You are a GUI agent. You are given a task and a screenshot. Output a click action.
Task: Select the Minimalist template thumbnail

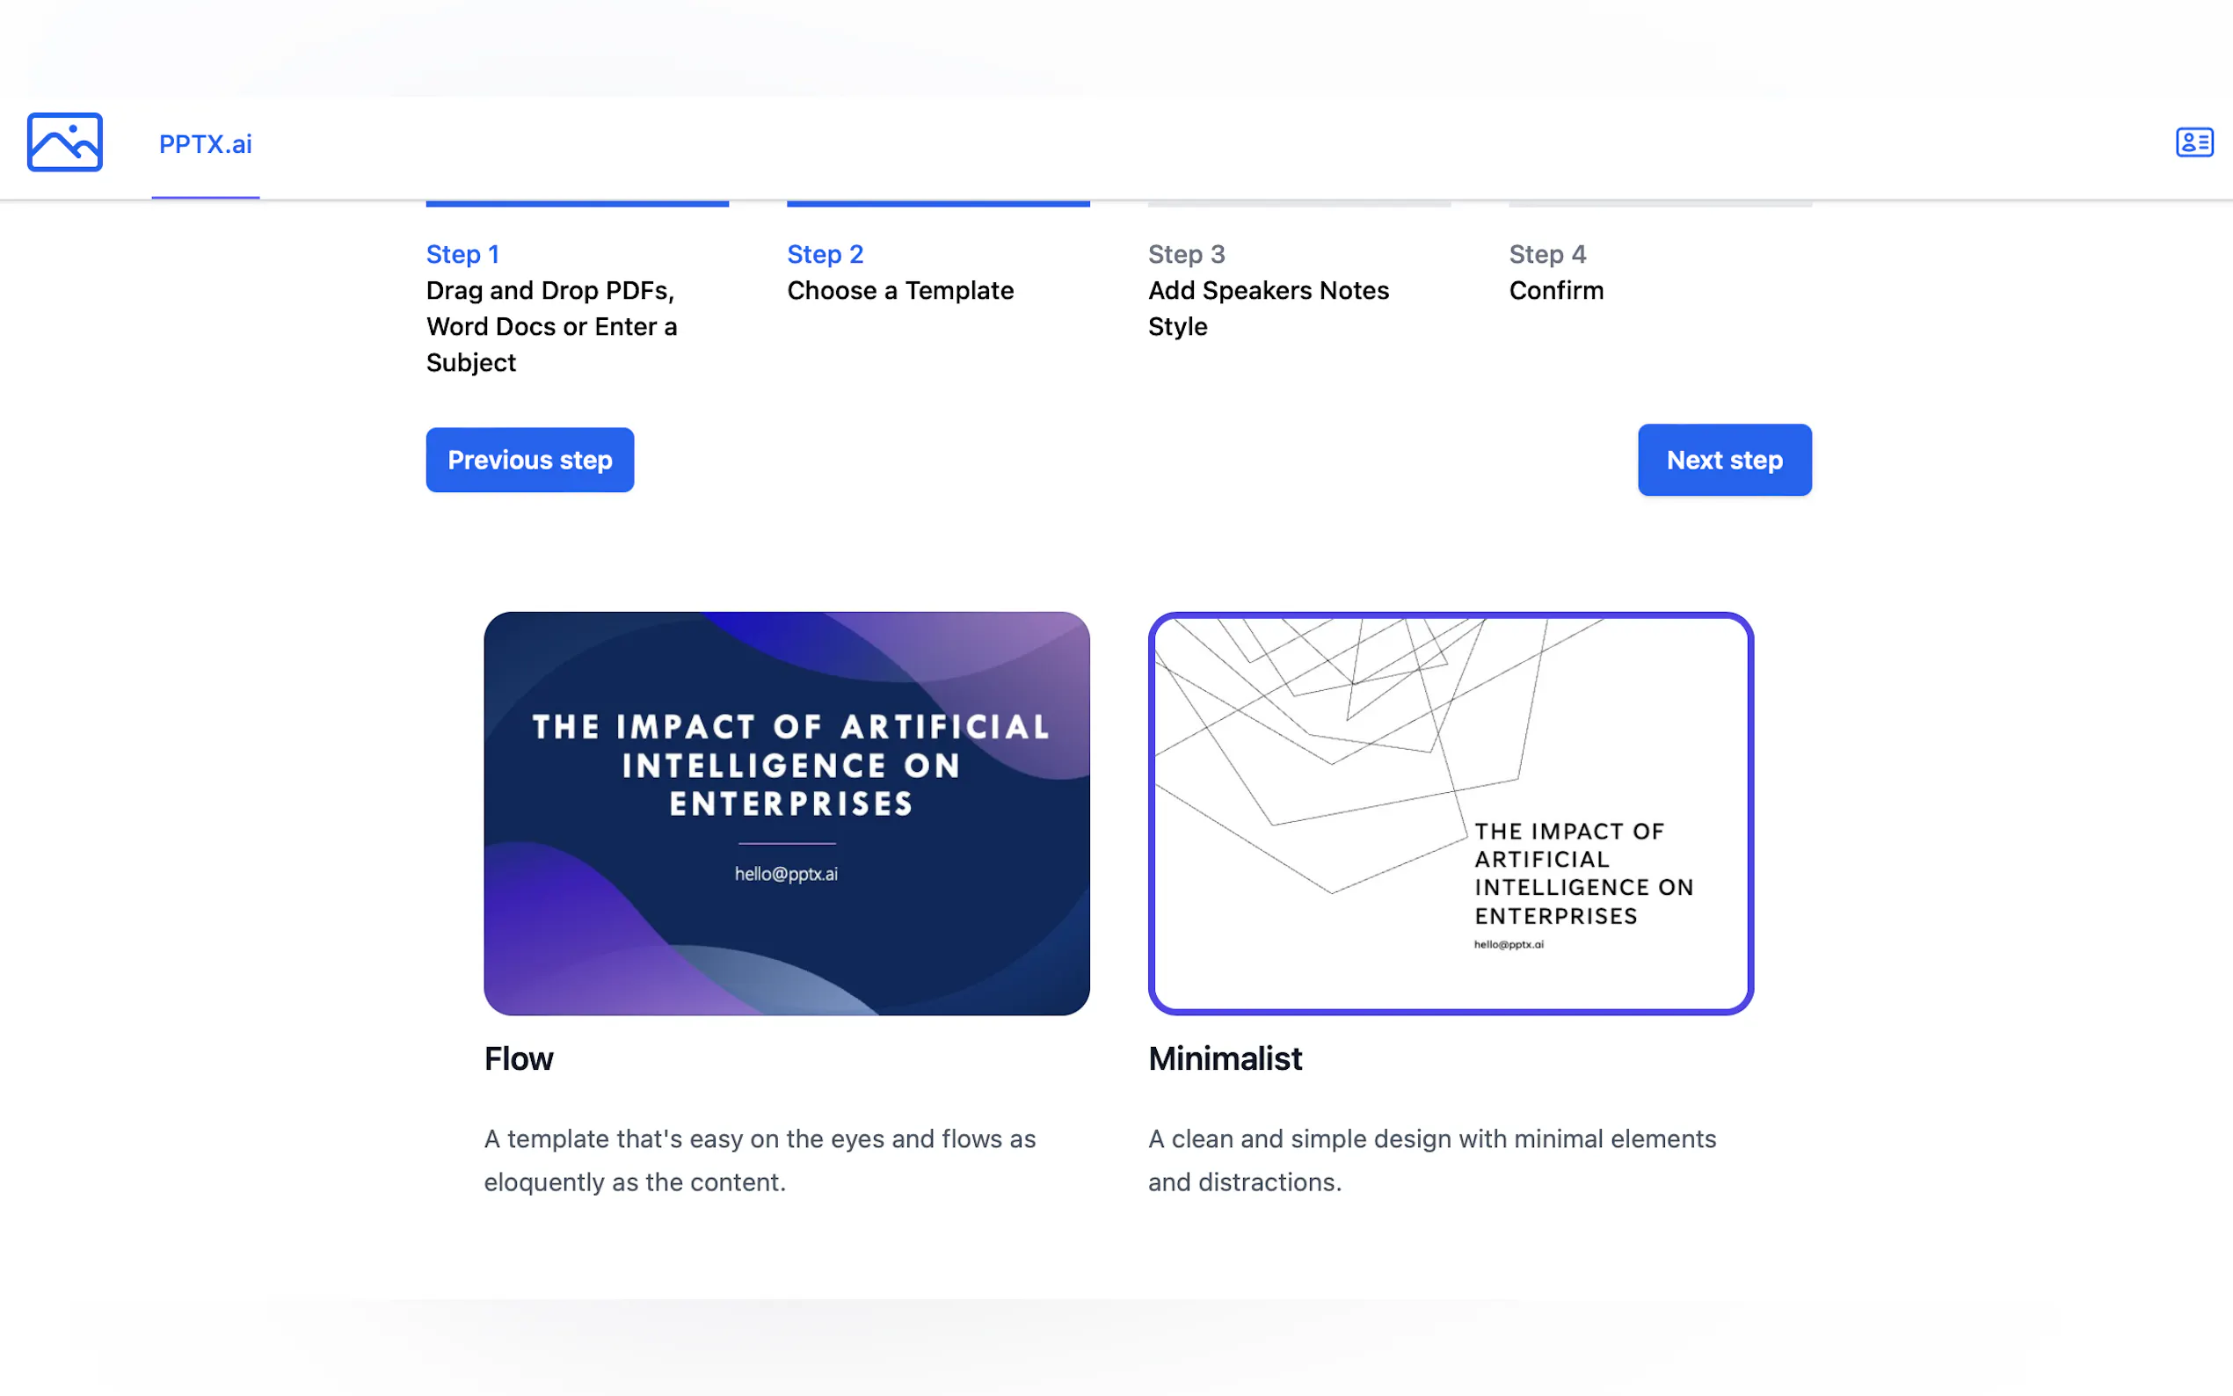pos(1451,813)
